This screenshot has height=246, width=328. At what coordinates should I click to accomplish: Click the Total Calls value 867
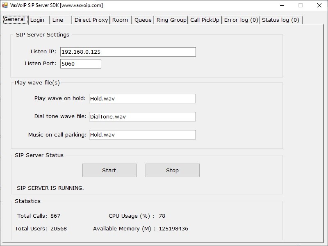[55, 216]
